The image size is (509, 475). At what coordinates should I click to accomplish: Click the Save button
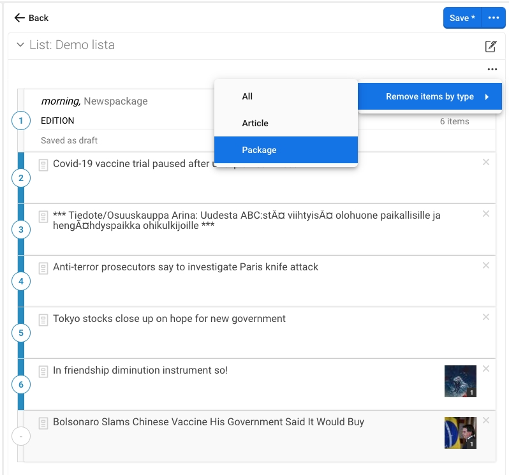pyautogui.click(x=462, y=18)
